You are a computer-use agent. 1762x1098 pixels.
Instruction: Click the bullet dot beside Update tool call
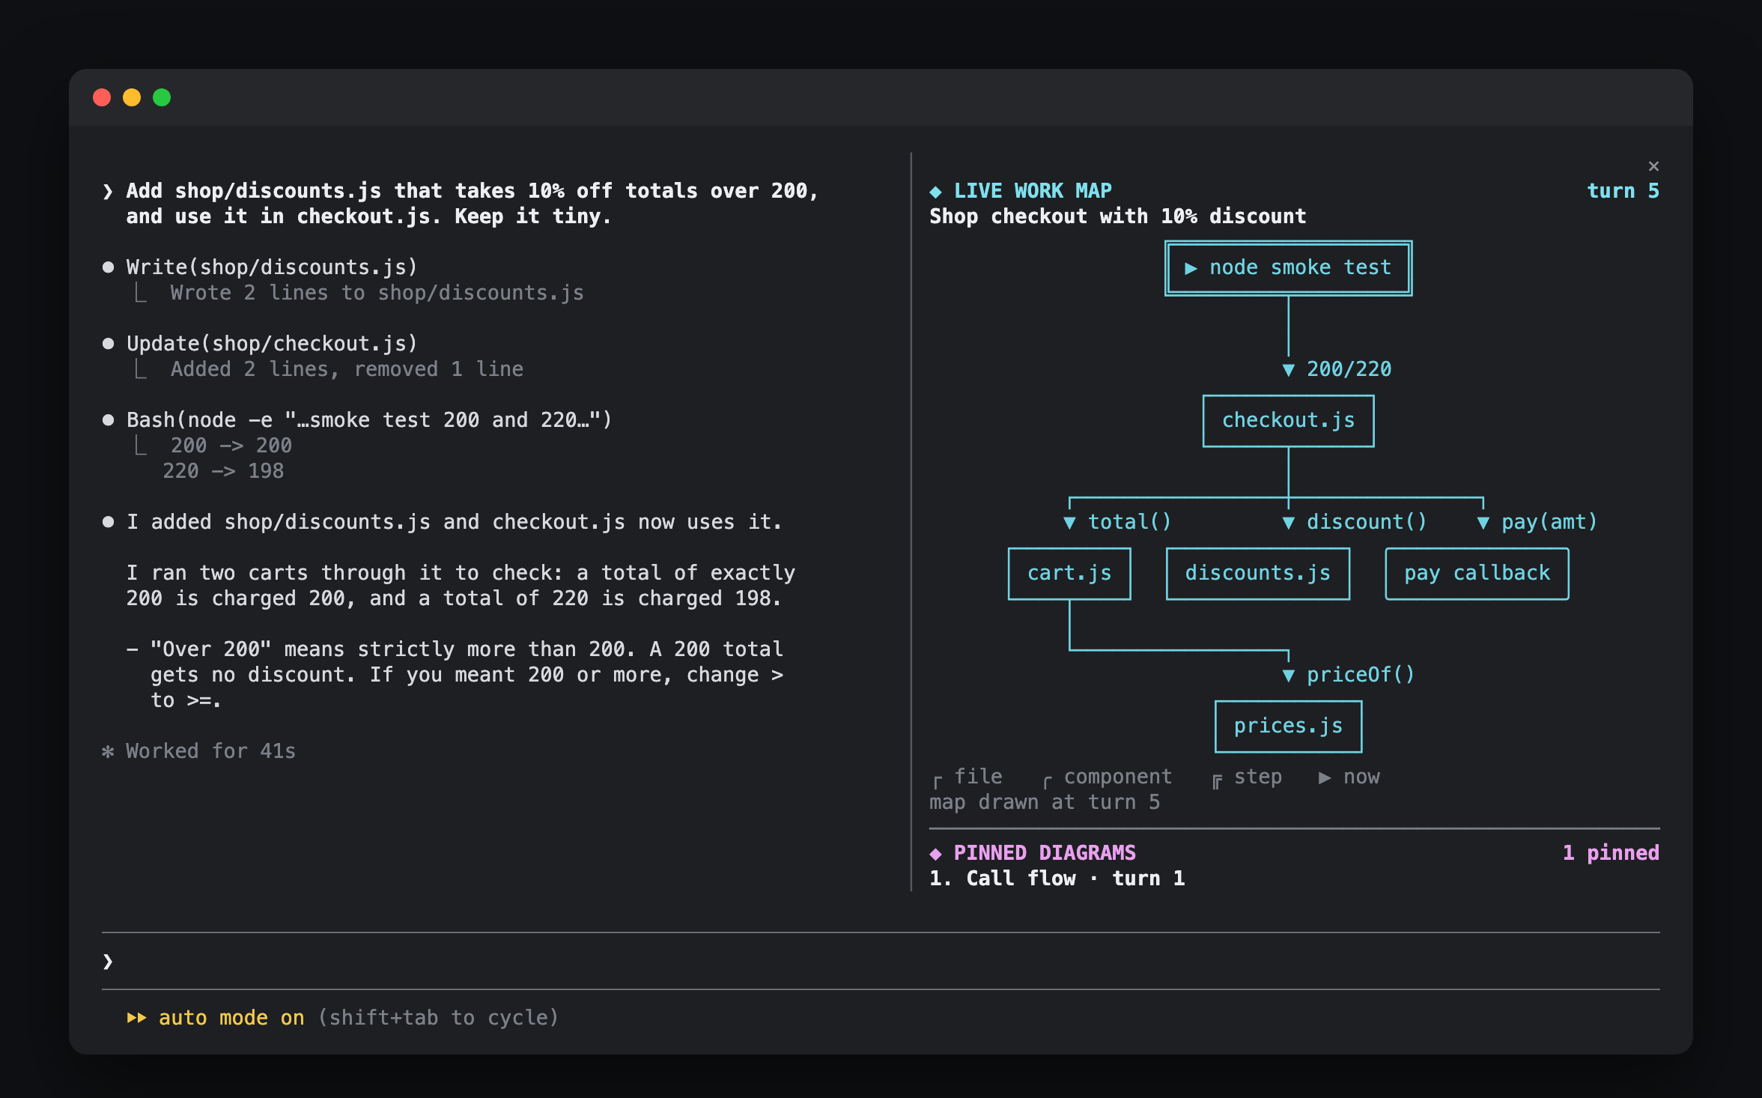point(108,344)
